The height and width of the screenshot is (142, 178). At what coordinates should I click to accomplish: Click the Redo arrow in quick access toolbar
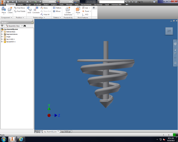[x=23, y=2]
